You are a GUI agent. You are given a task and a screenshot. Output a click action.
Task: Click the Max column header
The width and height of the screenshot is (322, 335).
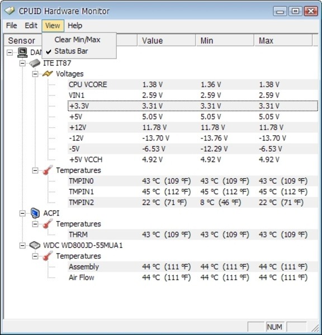click(283, 41)
